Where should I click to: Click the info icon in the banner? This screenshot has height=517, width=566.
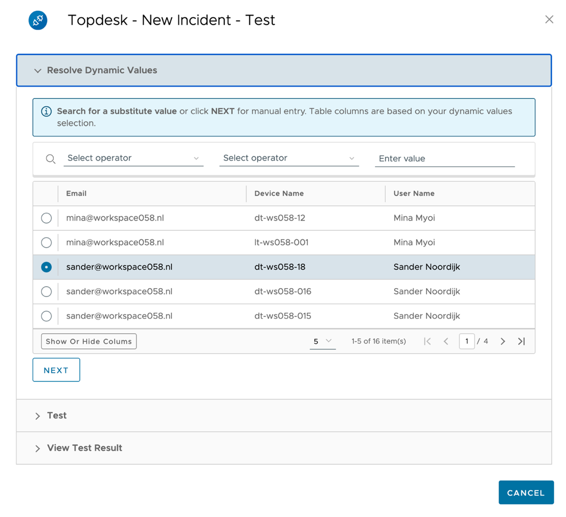point(47,112)
